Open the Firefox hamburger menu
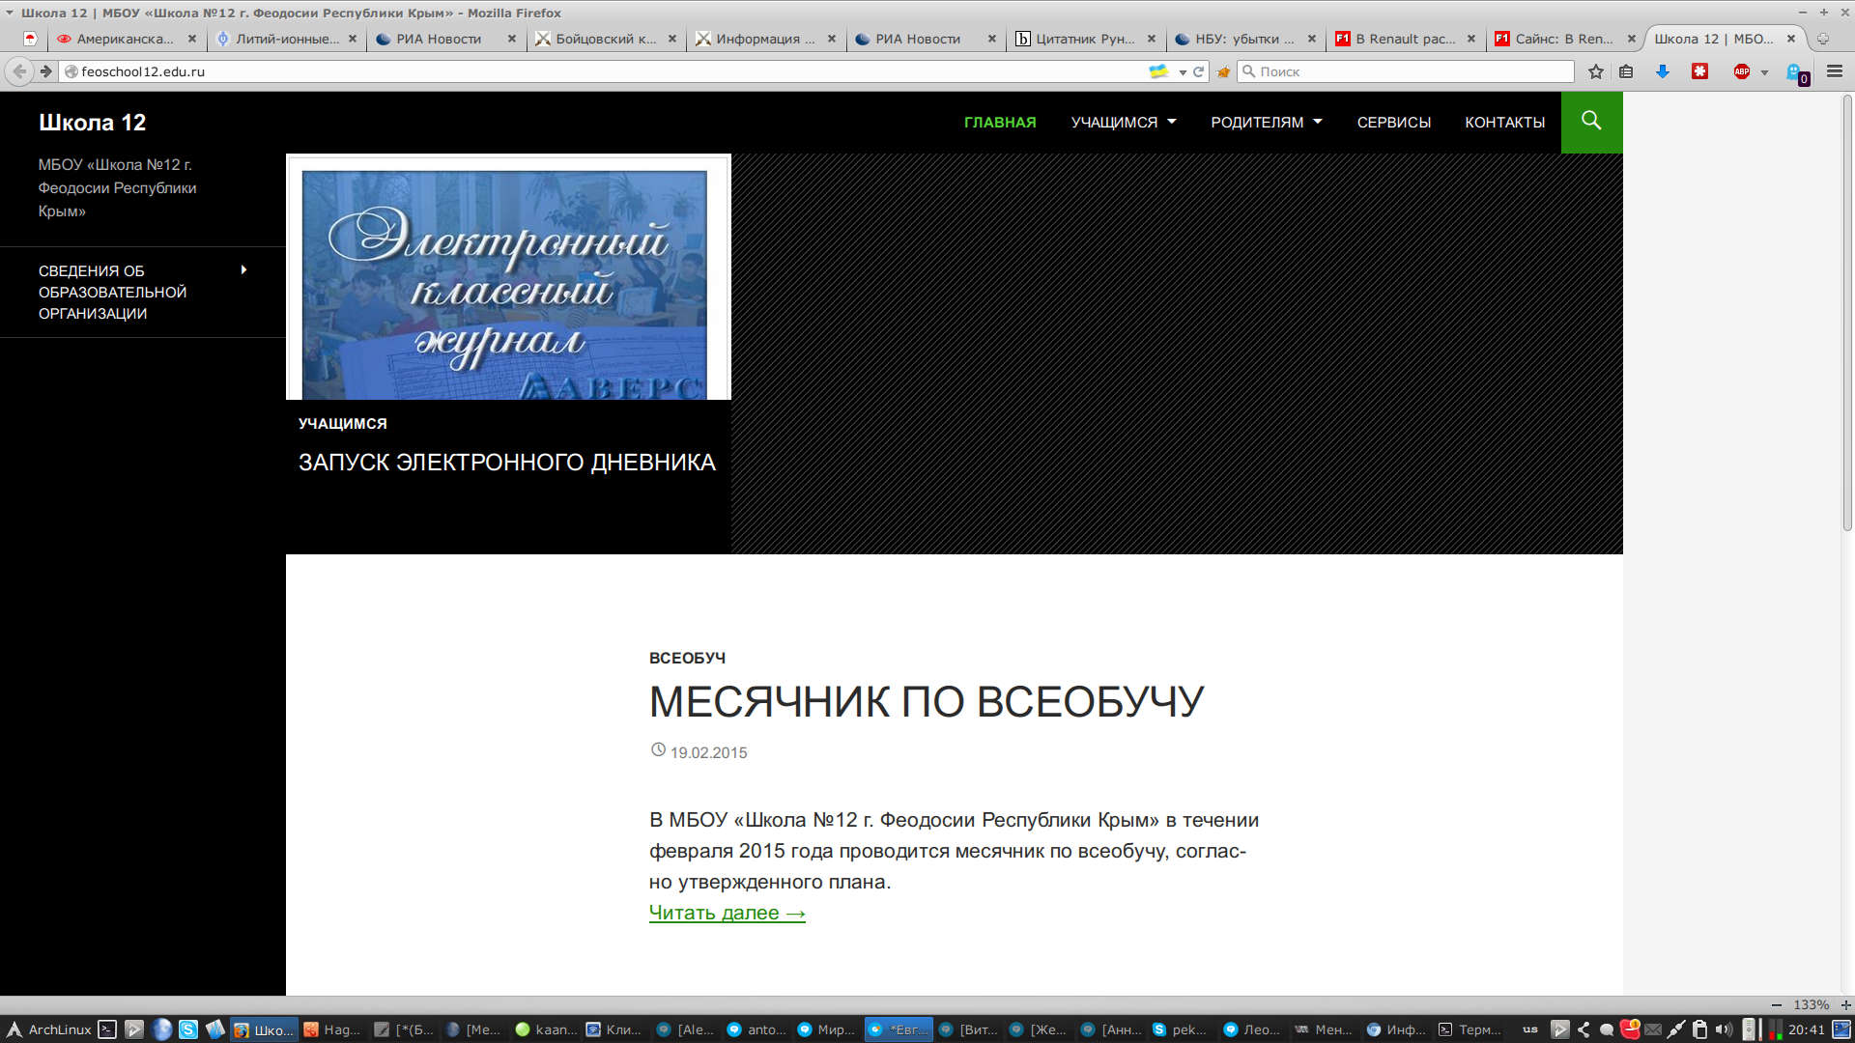This screenshot has height=1043, width=1855. click(x=1835, y=71)
